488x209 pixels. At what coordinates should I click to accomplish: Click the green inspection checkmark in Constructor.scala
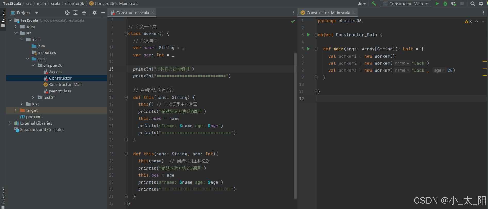(x=293, y=21)
